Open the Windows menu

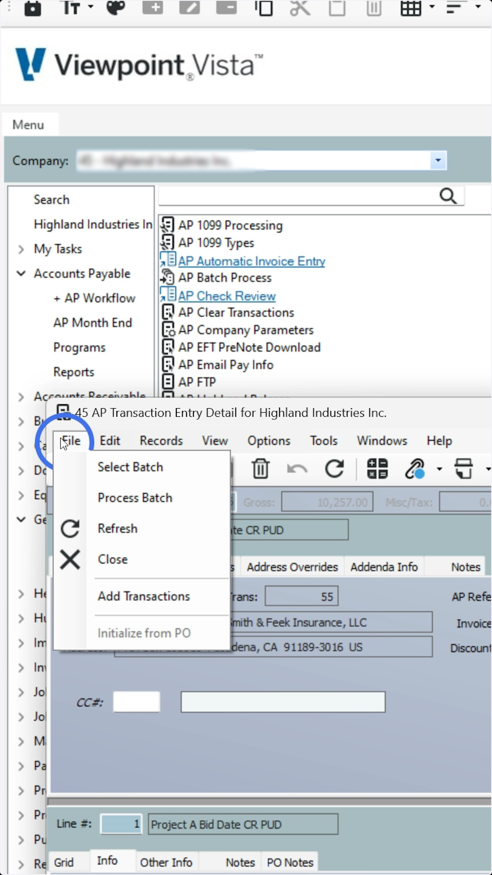click(x=382, y=441)
